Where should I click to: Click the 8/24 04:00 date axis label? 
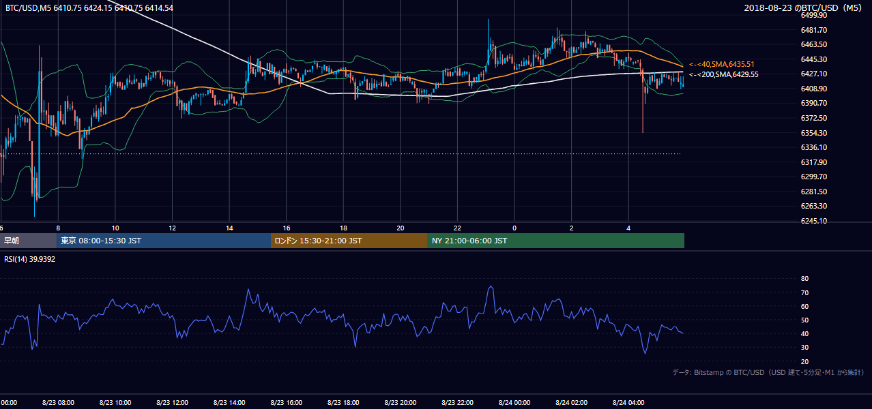pos(628,402)
